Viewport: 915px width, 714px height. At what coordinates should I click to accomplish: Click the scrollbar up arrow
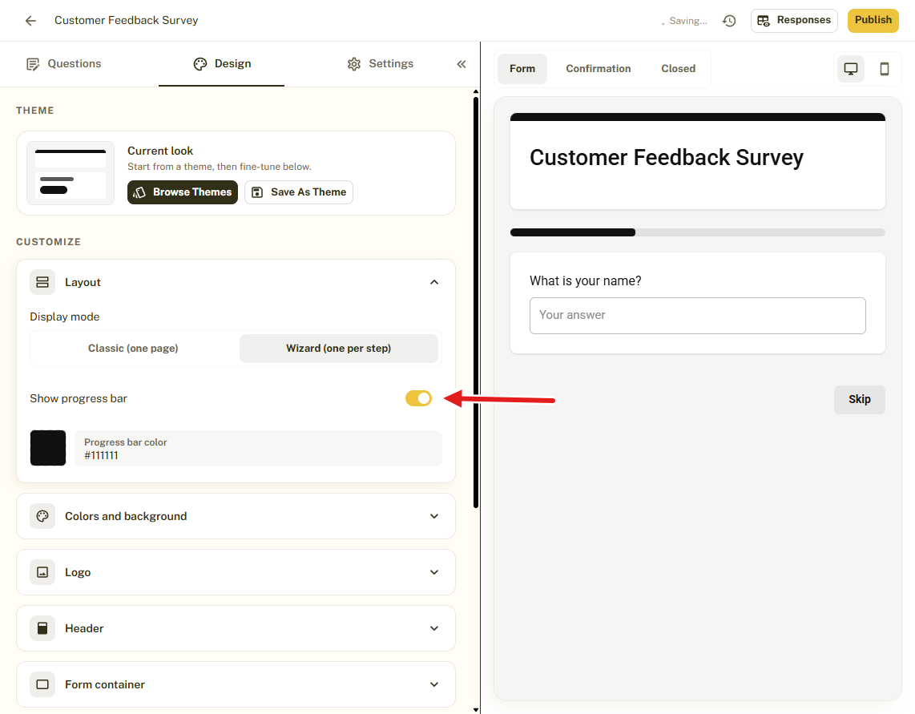coord(476,91)
